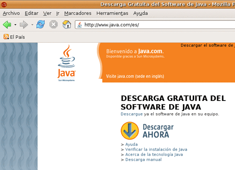
Task: Click the Java coffee cup logo
Action: (67, 63)
